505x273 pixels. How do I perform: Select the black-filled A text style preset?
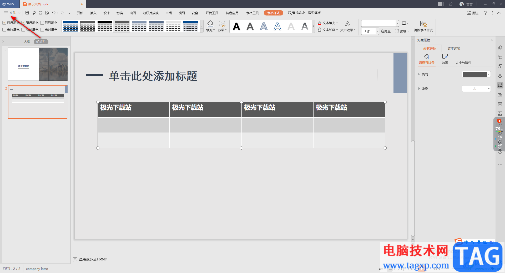coord(236,26)
